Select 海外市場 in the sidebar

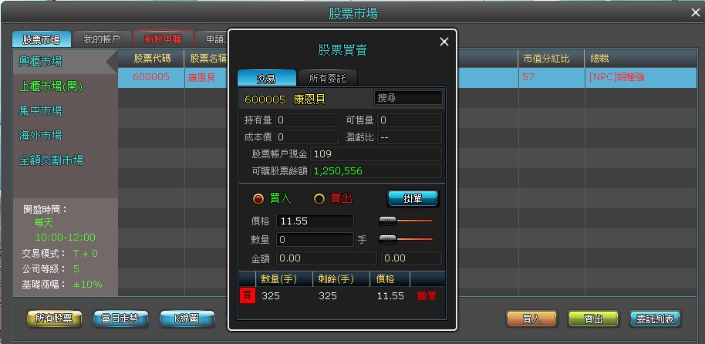[41, 136]
